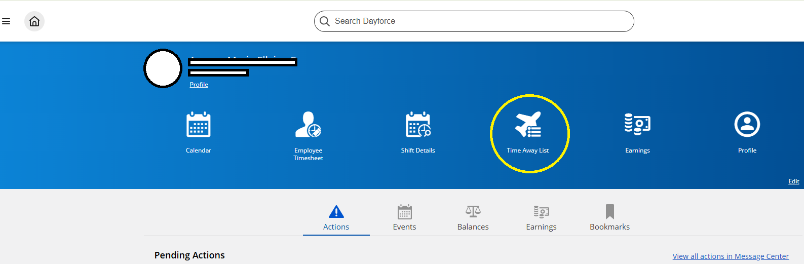Select the Actions tab
804x264 pixels.
tap(336, 218)
